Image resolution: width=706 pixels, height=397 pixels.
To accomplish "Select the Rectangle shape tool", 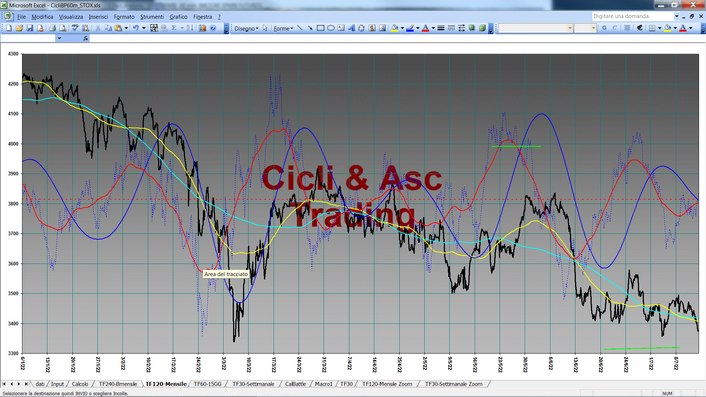I will point(320,28).
